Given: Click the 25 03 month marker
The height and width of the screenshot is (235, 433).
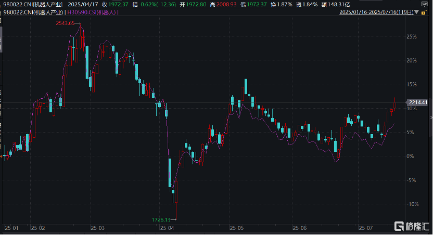Looking at the screenshot, I should click(98, 228).
